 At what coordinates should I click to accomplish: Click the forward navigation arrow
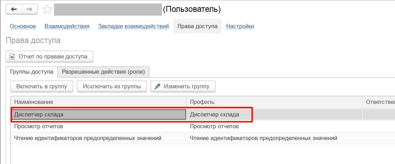(x=30, y=9)
